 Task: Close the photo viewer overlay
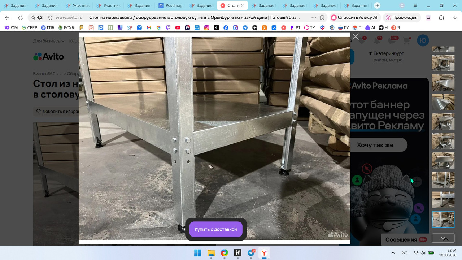coord(356,37)
